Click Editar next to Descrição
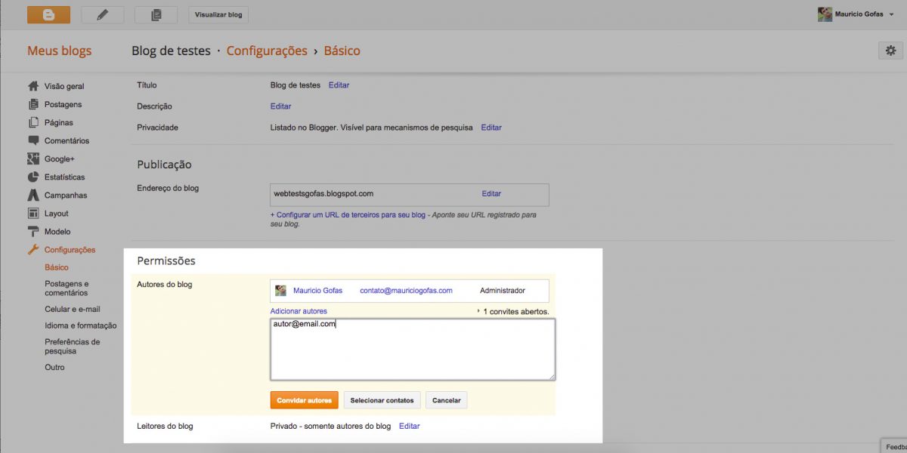This screenshot has width=907, height=453. coord(280,106)
